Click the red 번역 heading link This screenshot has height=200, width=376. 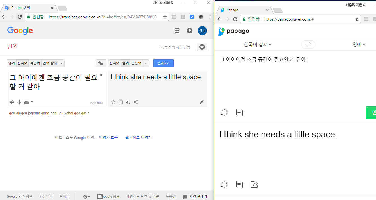click(12, 47)
